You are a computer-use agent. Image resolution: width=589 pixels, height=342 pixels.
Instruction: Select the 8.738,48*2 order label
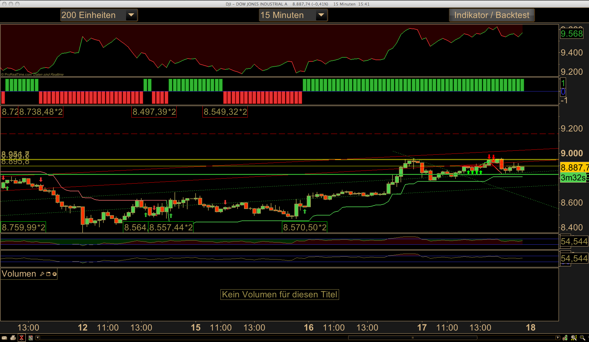[41, 112]
